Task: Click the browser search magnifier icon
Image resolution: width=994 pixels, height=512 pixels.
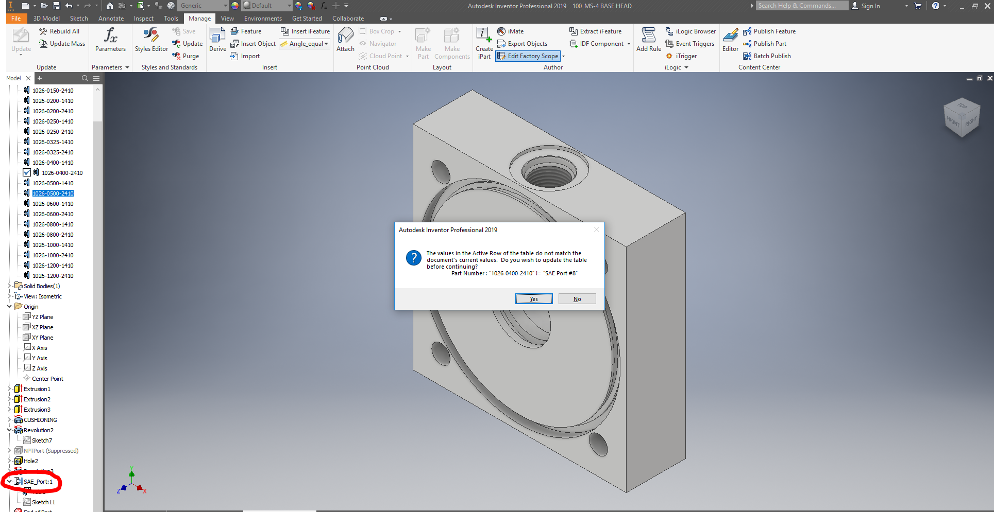Action: point(85,78)
